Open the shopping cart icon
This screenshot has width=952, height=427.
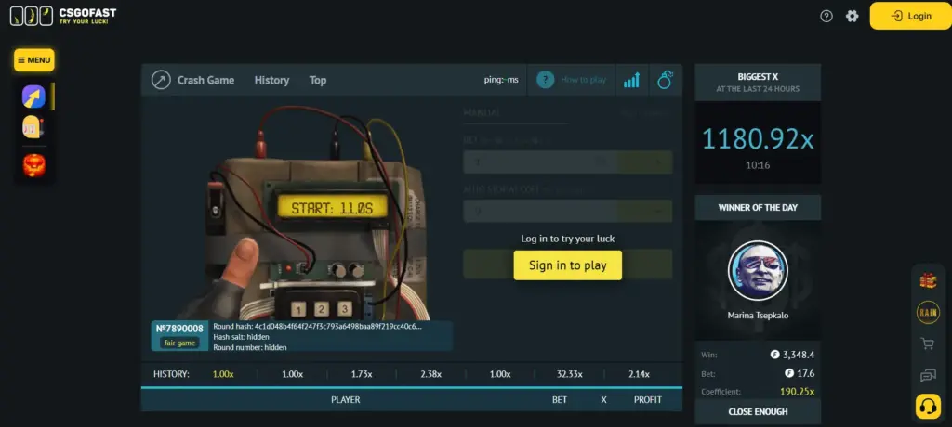pyautogui.click(x=928, y=343)
